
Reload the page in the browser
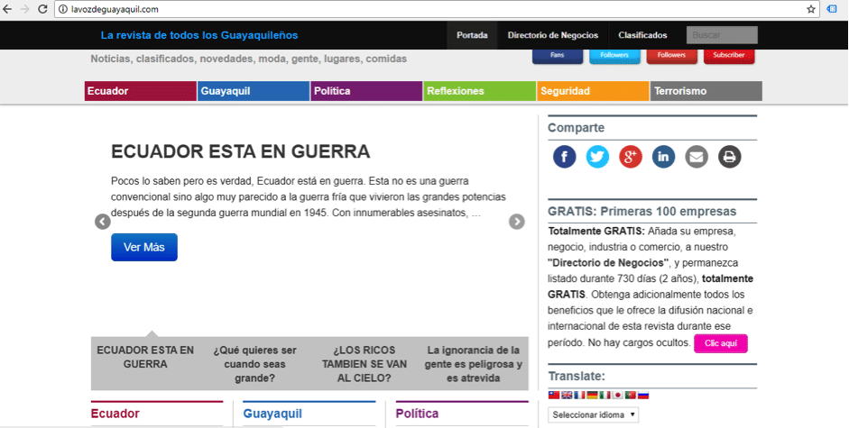(43, 9)
